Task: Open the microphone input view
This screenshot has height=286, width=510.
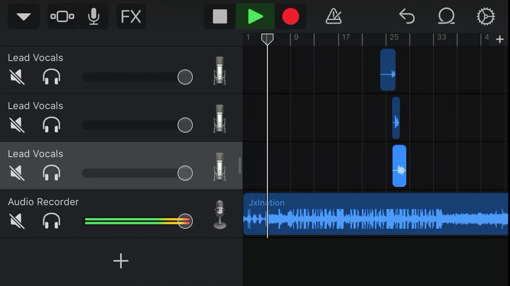Action: coord(94,17)
